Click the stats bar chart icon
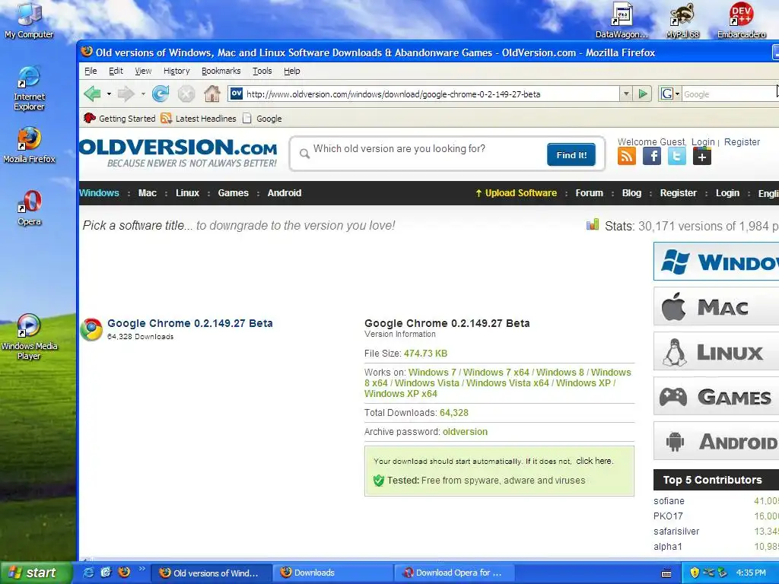Screen dimensions: 779x584 (592, 224)
